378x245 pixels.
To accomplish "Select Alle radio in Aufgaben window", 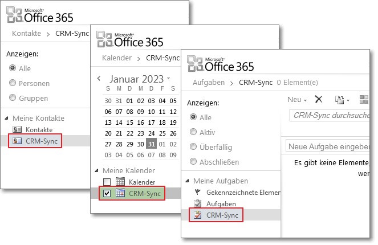I will click(193, 117).
